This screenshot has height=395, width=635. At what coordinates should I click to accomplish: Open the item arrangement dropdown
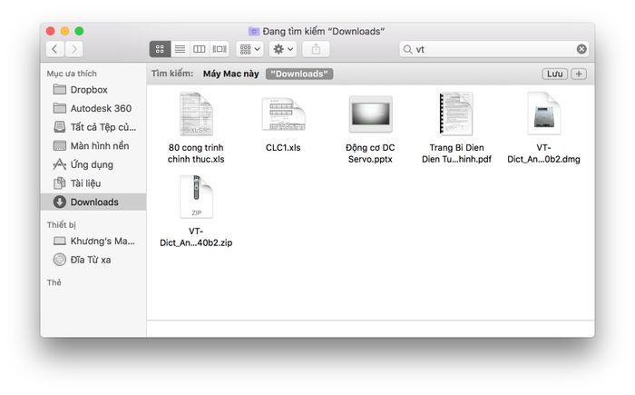coord(249,49)
